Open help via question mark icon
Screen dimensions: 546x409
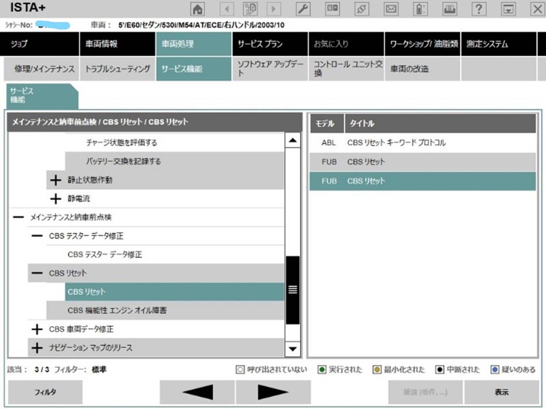(x=479, y=9)
